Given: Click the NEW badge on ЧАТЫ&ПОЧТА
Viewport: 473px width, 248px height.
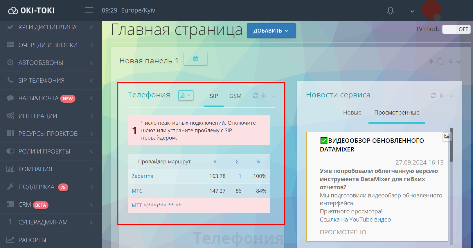Looking at the screenshot, I should click(68, 99).
